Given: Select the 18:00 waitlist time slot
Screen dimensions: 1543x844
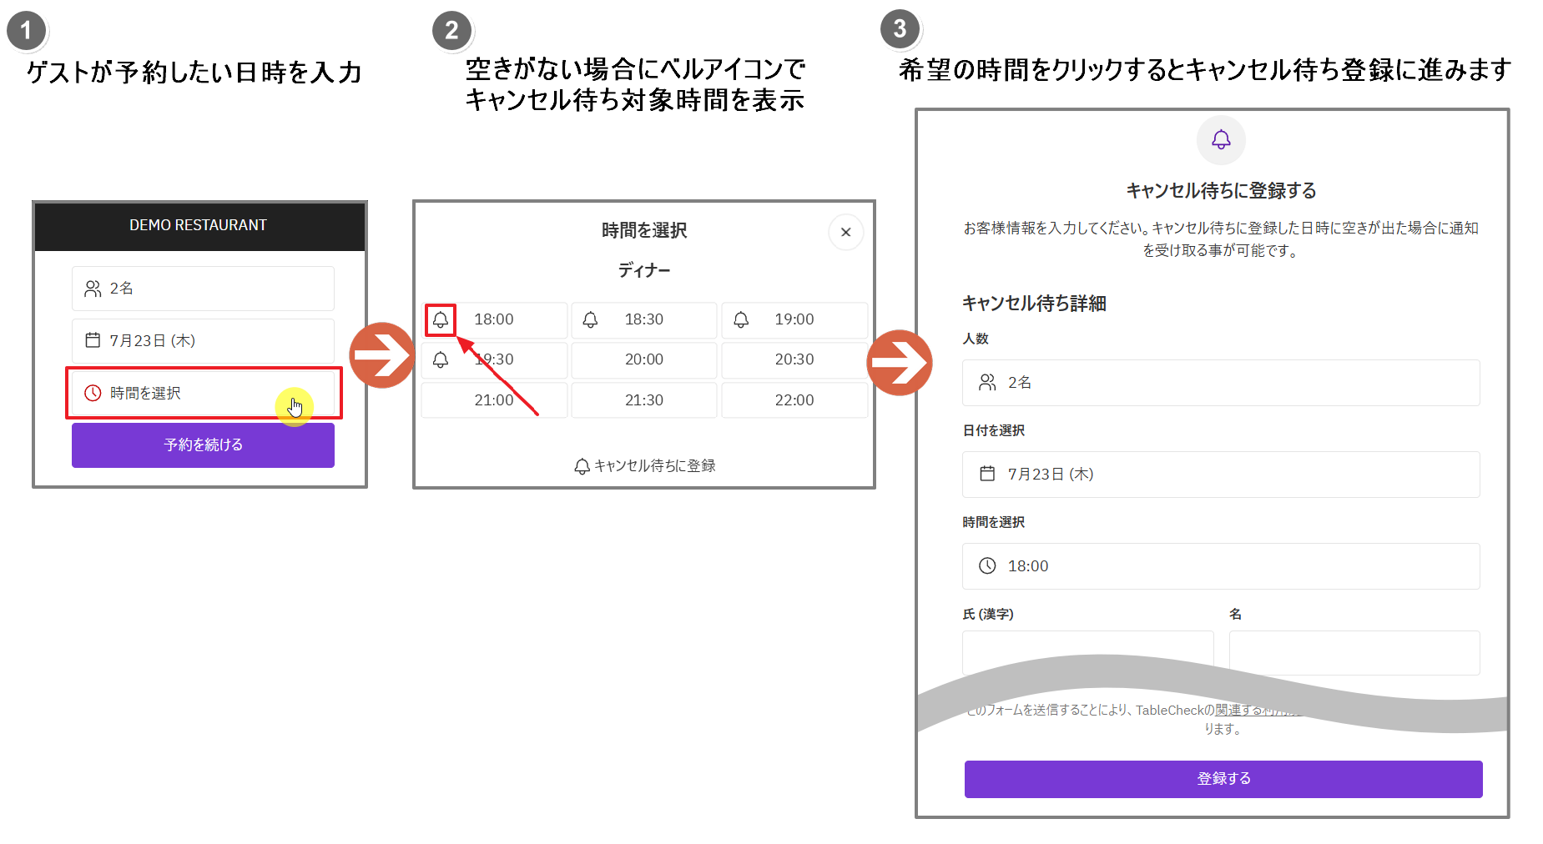Looking at the screenshot, I should click(x=494, y=320).
